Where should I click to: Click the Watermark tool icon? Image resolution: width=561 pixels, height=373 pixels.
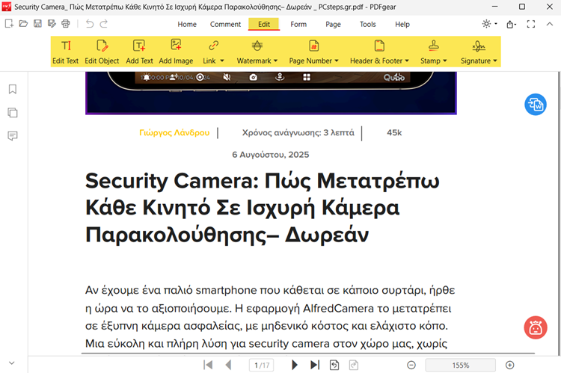click(x=257, y=46)
